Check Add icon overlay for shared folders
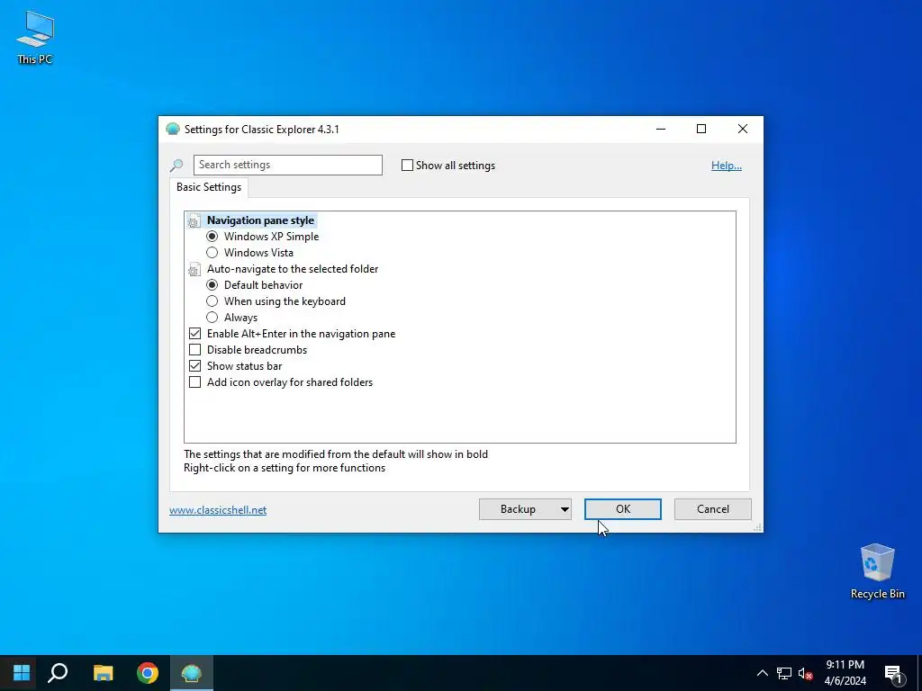Screen dimensions: 922x691 click(x=194, y=382)
